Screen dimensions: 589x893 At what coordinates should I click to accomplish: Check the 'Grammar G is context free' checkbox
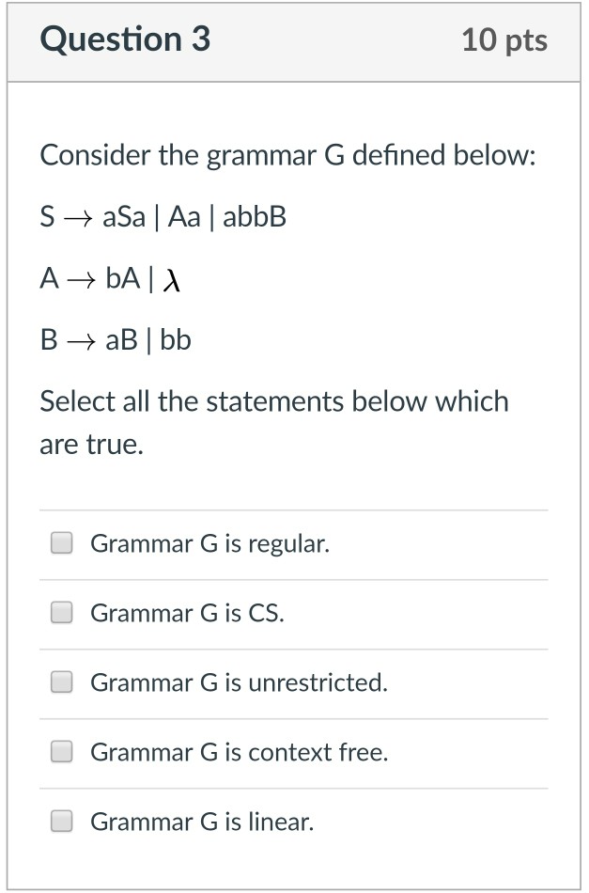[x=61, y=751]
